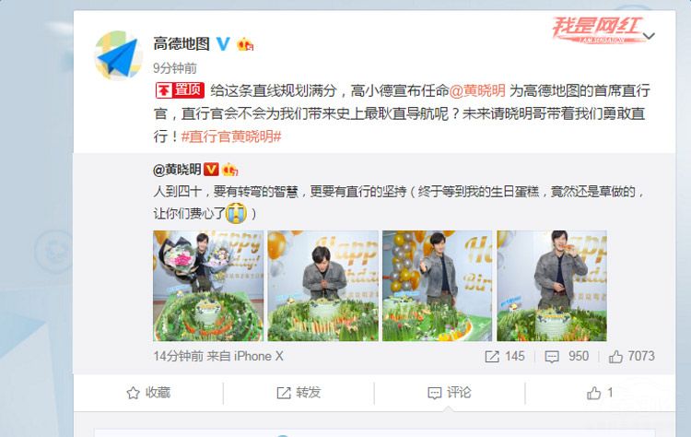
Task: Toggle the like thumbs-up showing 1
Action: (600, 393)
